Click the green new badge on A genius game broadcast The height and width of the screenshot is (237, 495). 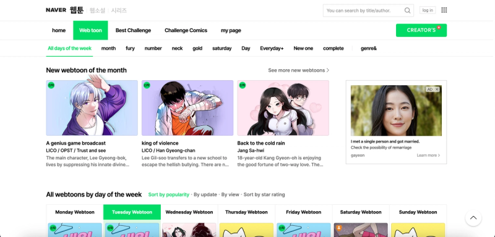point(51,85)
